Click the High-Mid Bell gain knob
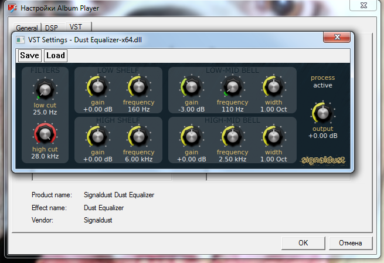The image size is (384, 263). pos(192,137)
